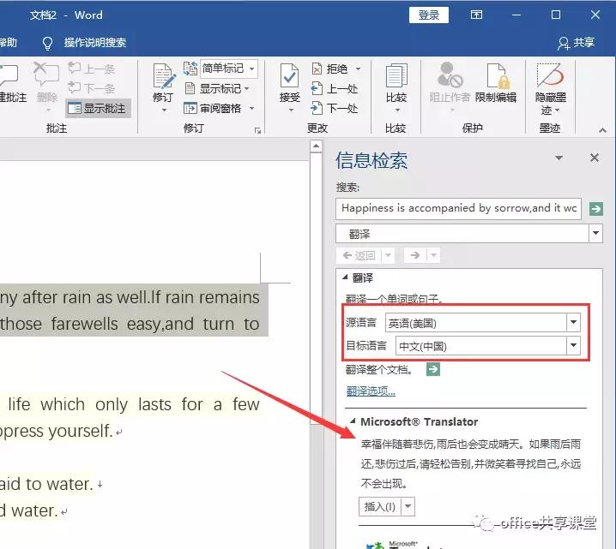Go to 下一处 next change
616x549 pixels.
pos(335,108)
